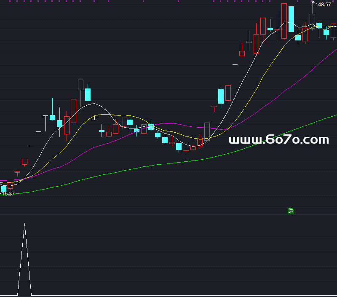Select the gray hollow candle at the first rally peak
This screenshot has height=297, width=337.
click(80, 85)
